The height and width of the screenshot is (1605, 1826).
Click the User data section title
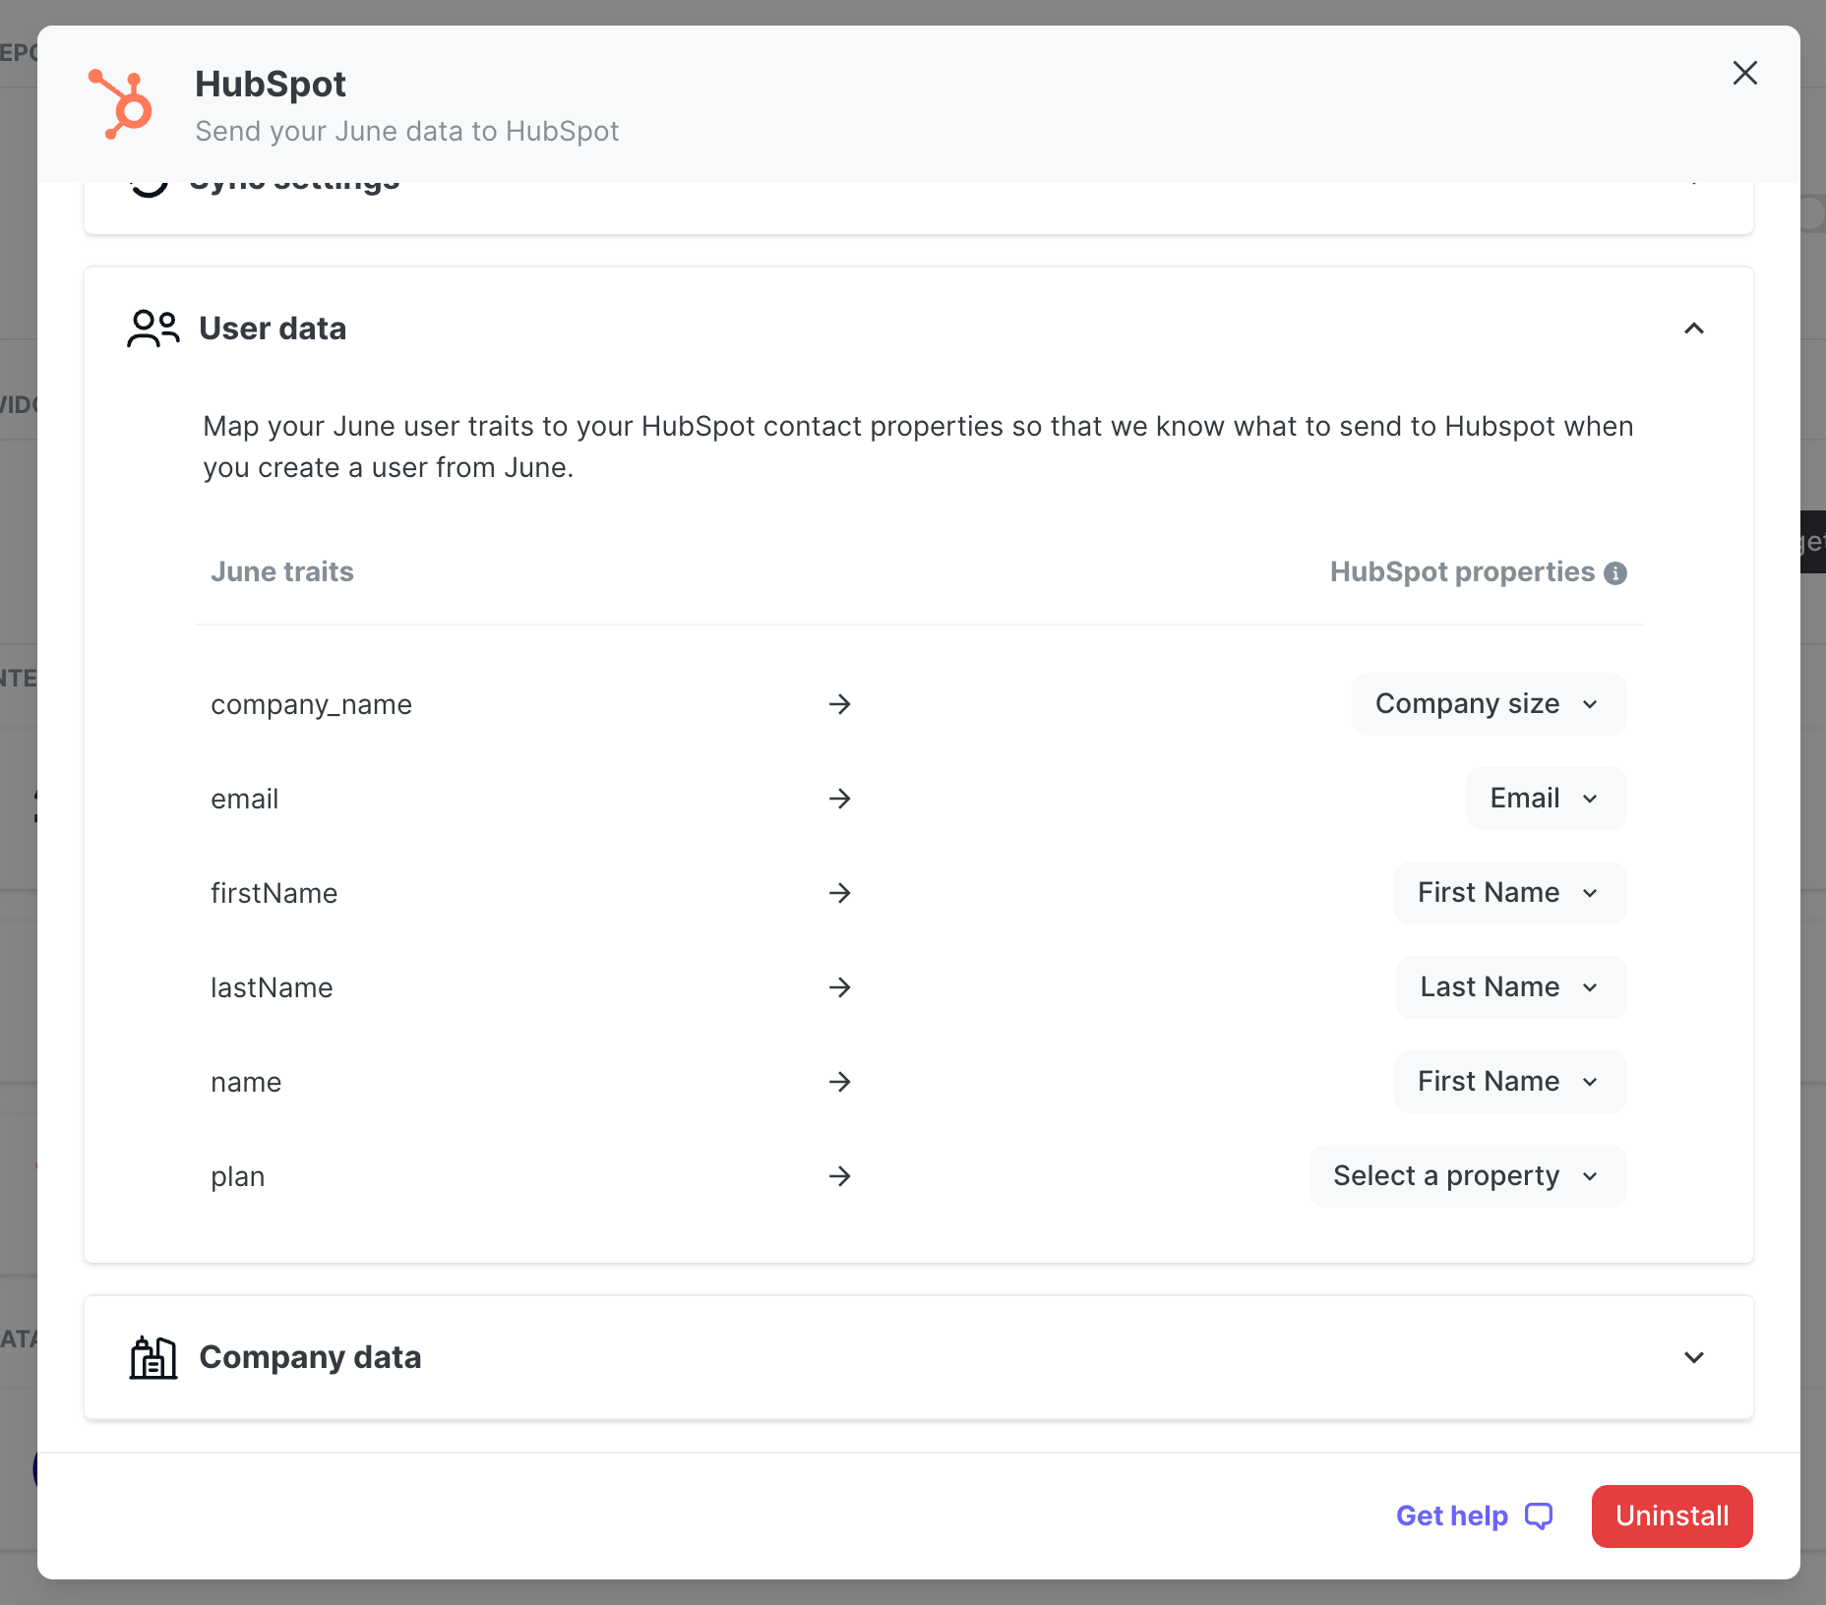(x=273, y=328)
